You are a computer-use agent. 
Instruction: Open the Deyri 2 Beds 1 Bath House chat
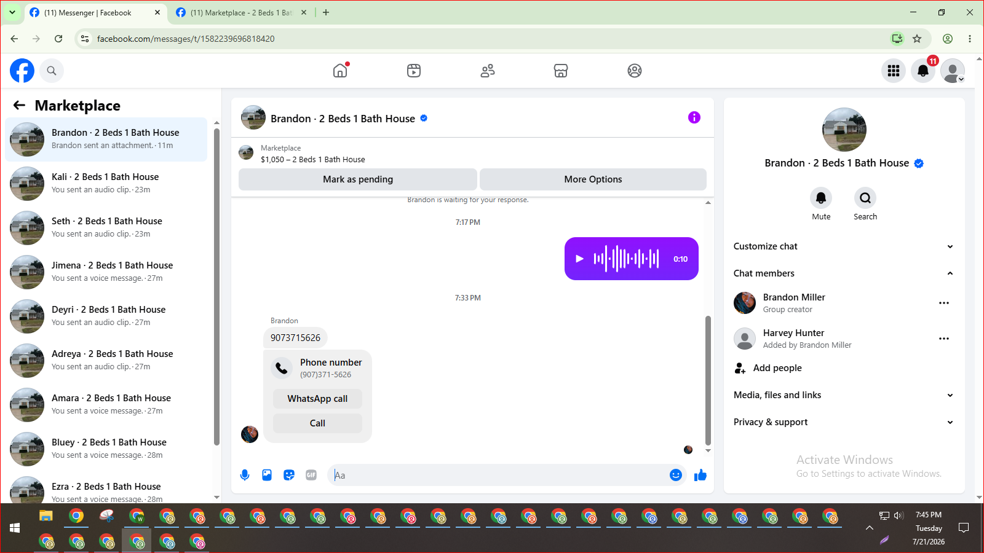point(106,316)
